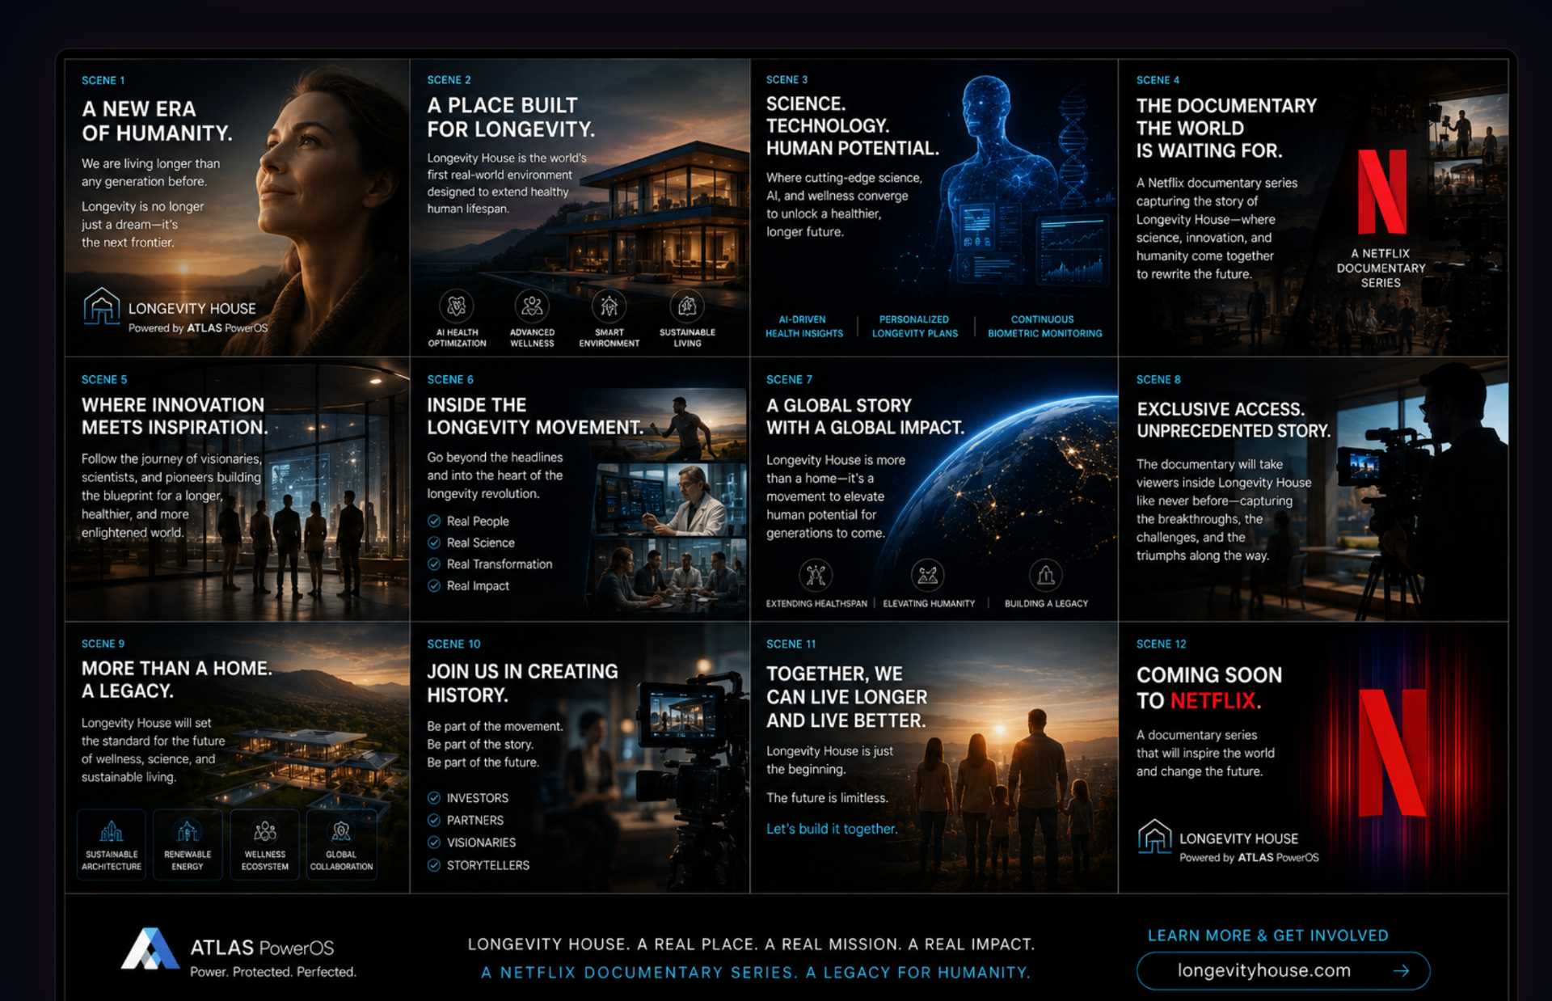Click the Longevity House logo in Scene 12
Screen dimensions: 1552x1001
1154,836
